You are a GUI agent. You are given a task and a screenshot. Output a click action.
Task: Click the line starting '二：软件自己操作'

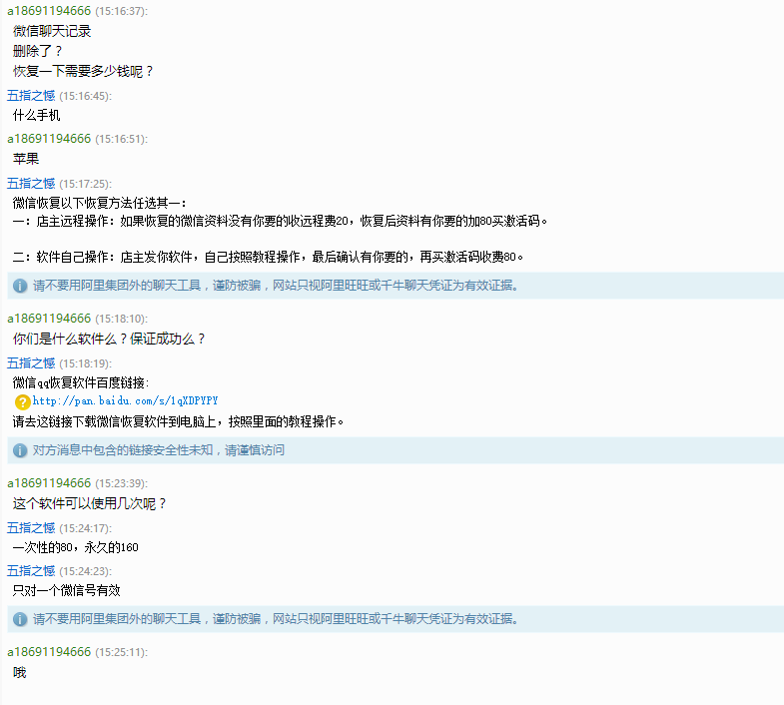tap(268, 257)
